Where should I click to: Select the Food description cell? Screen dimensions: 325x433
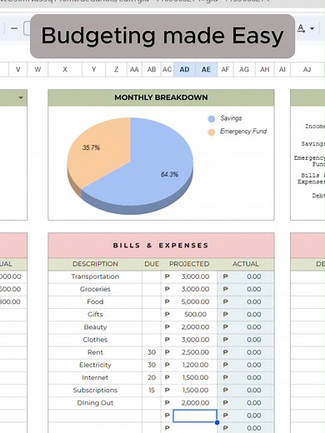tap(95, 302)
